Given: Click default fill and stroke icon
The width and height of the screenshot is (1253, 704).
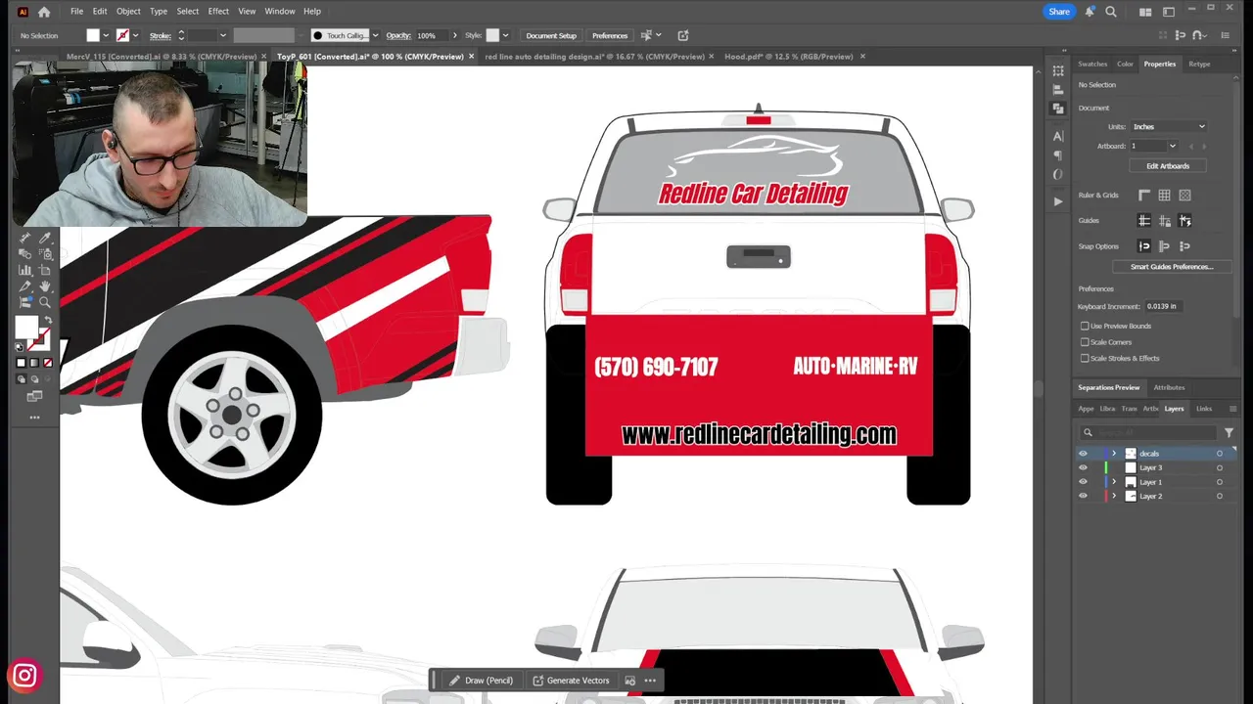Looking at the screenshot, I should click(x=20, y=347).
